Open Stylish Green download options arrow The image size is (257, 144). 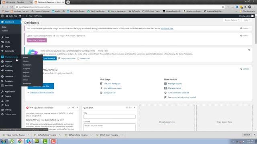pyautogui.click(x=122, y=135)
